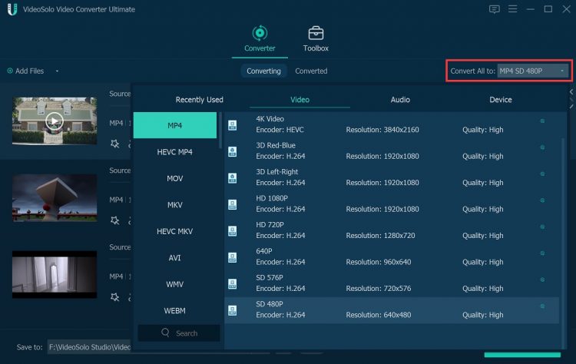Choose MKV in the format list
The width and height of the screenshot is (576, 364).
(x=175, y=205)
